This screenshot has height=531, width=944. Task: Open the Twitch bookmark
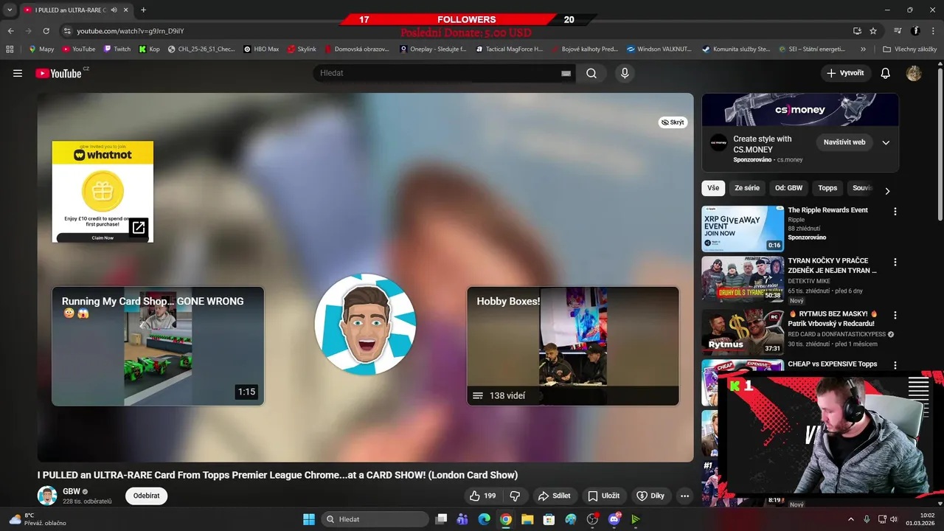click(x=117, y=49)
